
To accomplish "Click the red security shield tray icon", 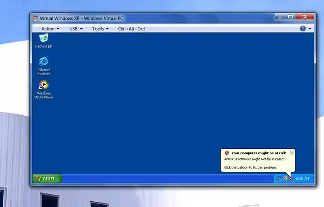I will tap(291, 178).
